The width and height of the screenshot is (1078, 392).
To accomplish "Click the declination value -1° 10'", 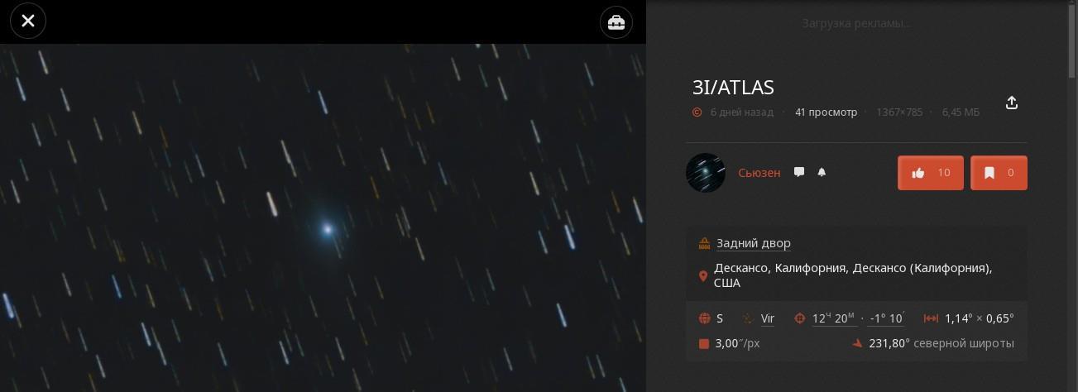I will coord(886,318).
